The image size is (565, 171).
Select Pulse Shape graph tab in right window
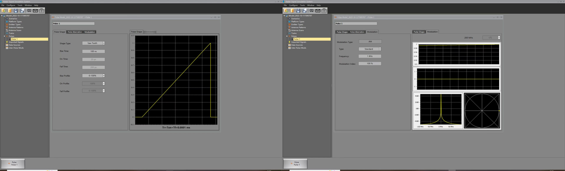tap(419, 32)
